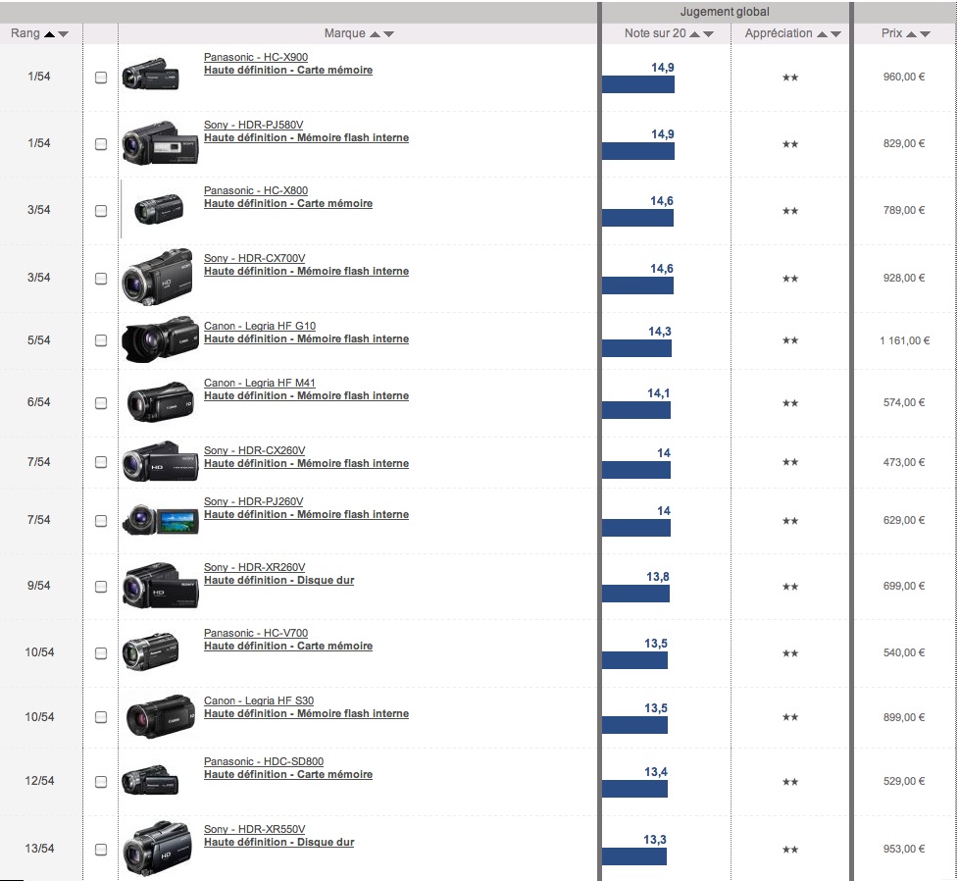
Task: Click the 13,4 score bar for Panasonic HDC-SD800
Action: (634, 789)
